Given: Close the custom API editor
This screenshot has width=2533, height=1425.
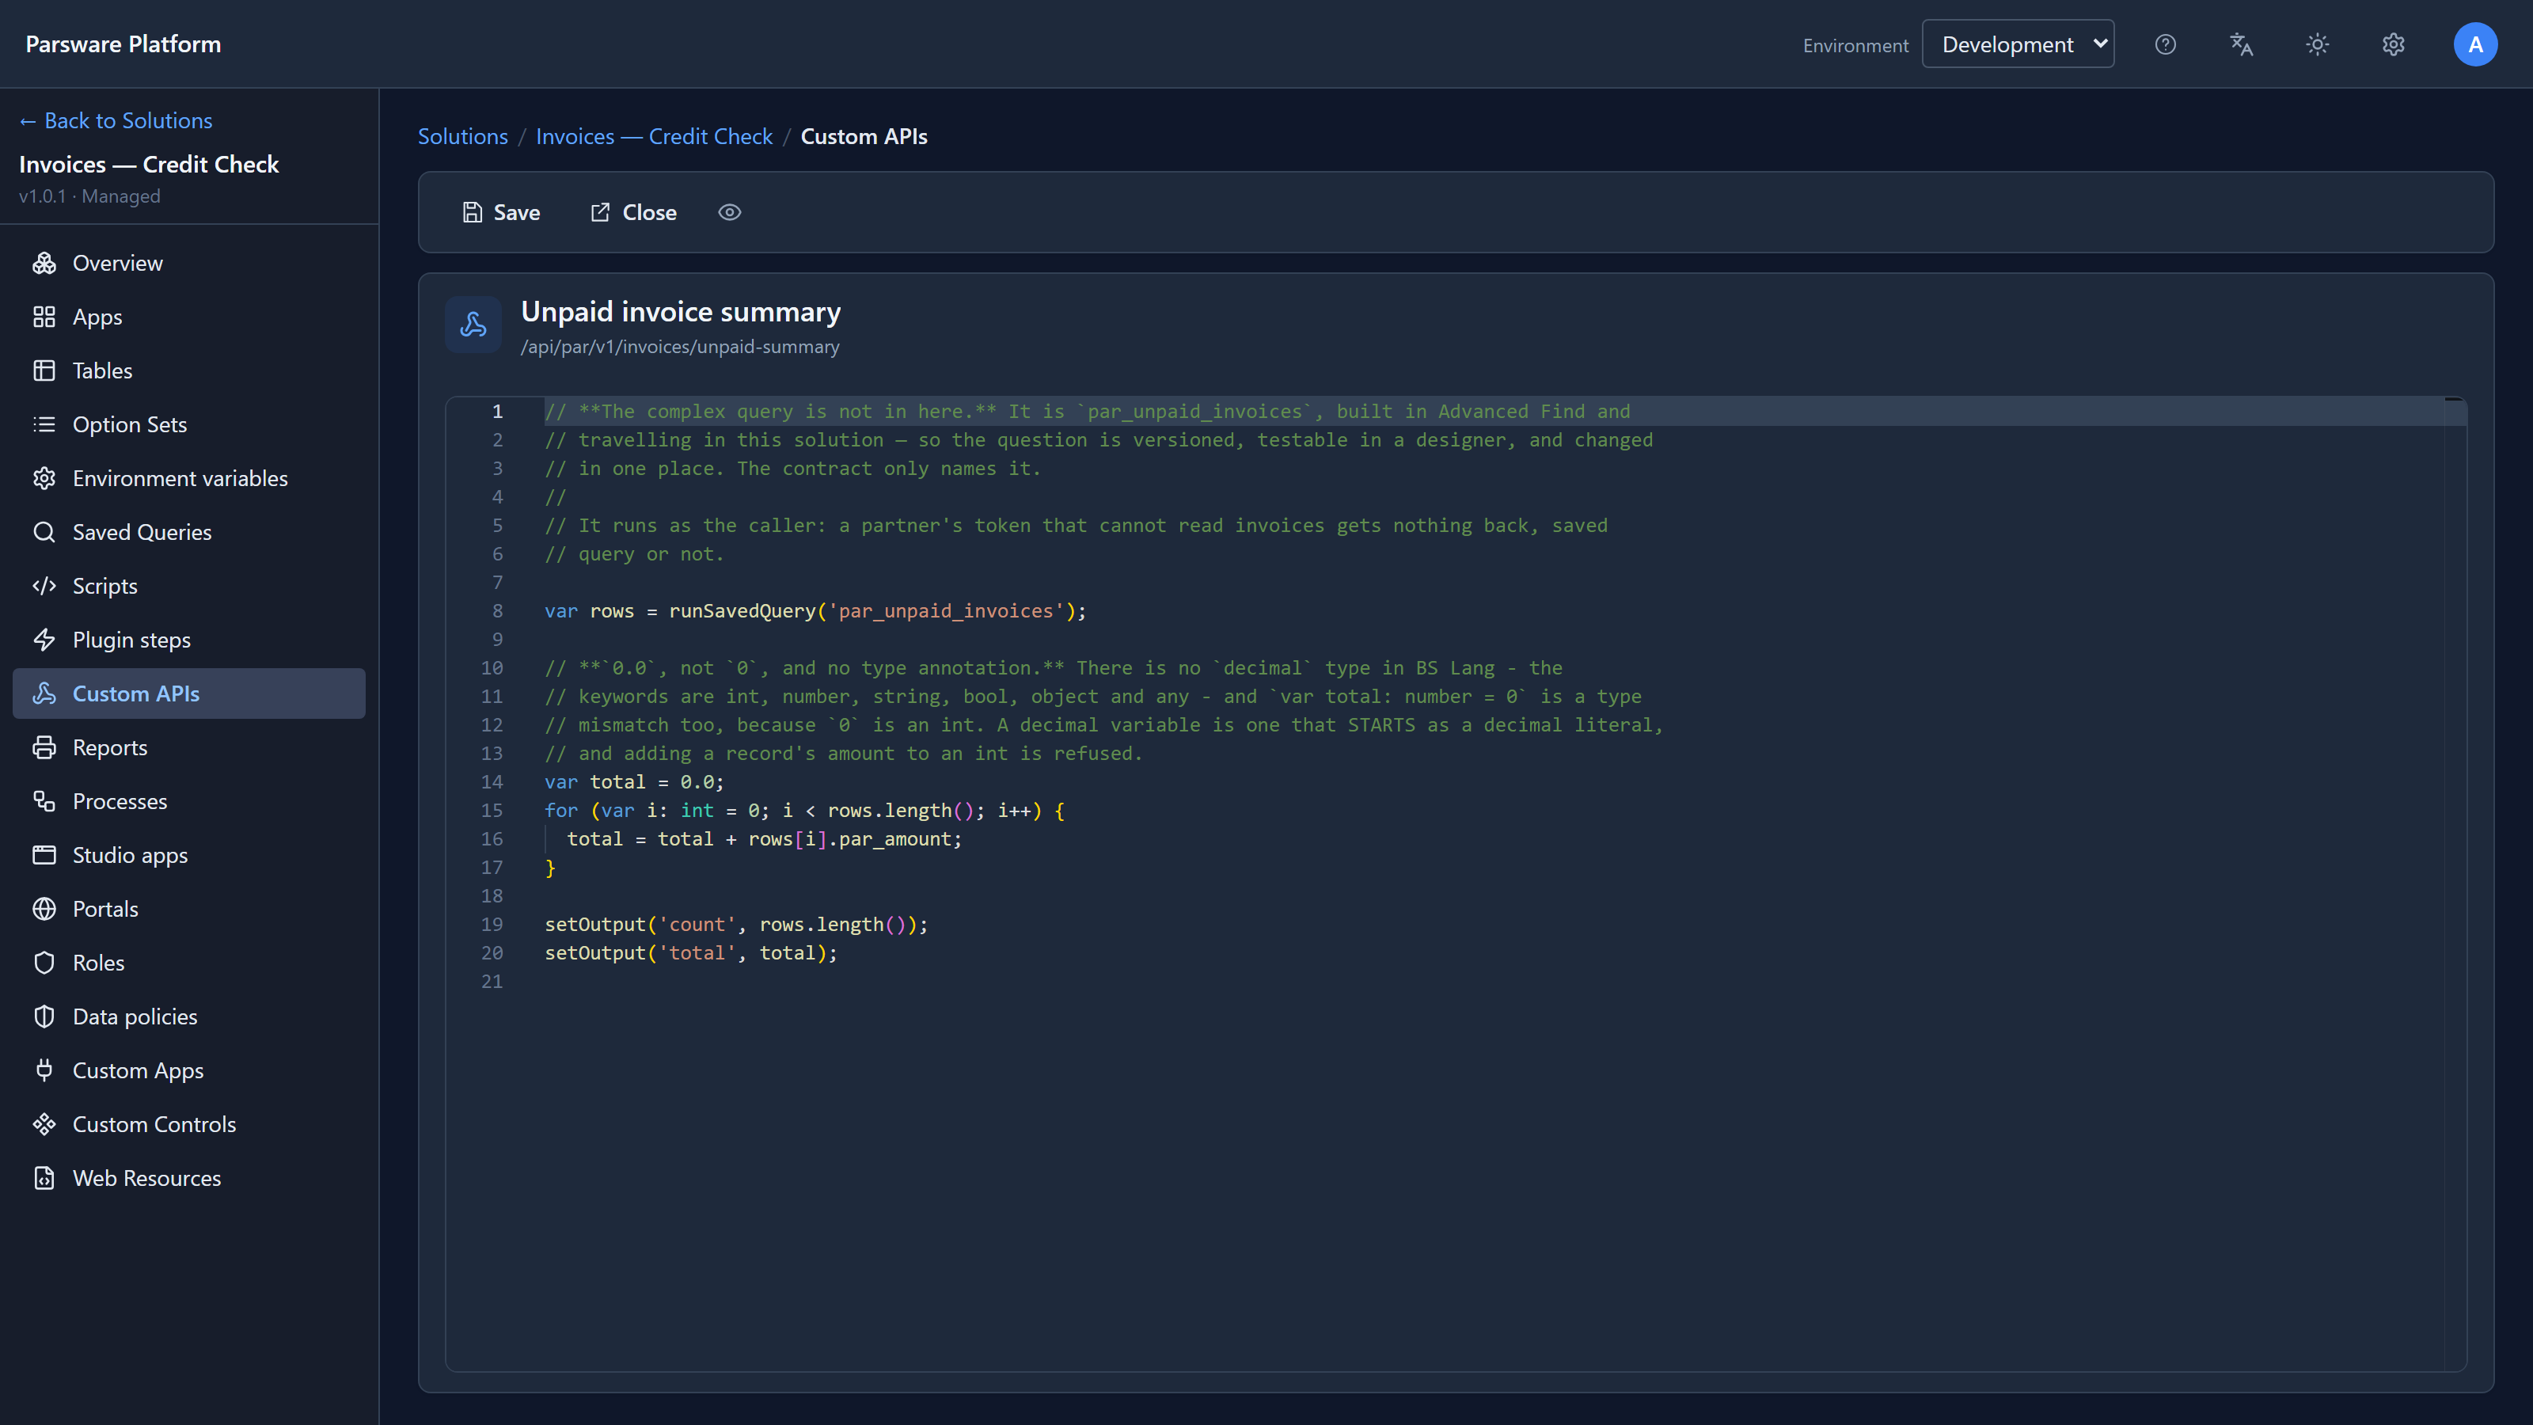Looking at the screenshot, I should point(633,212).
